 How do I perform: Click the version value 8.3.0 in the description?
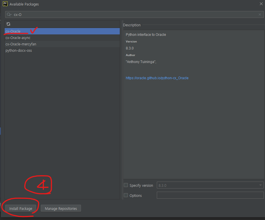tap(130, 48)
